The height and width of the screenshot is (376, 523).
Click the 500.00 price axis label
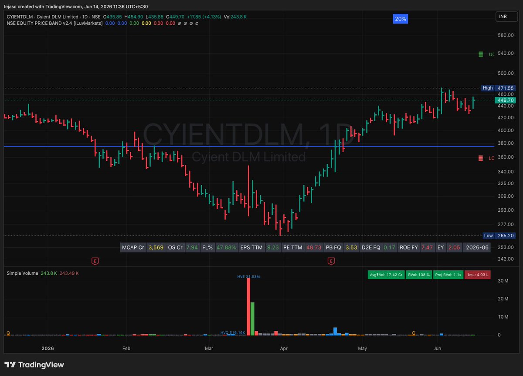coord(506,73)
